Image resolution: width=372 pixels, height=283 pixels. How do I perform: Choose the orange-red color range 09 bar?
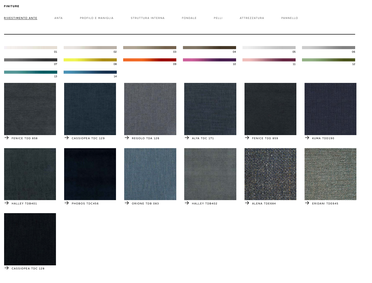(150, 60)
